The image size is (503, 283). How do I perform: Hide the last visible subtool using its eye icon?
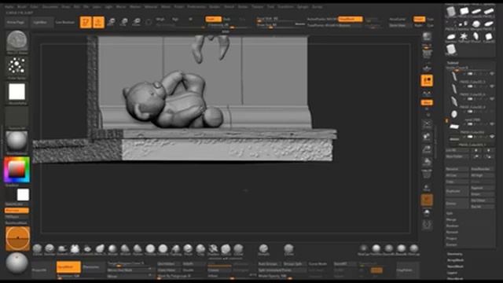492,137
